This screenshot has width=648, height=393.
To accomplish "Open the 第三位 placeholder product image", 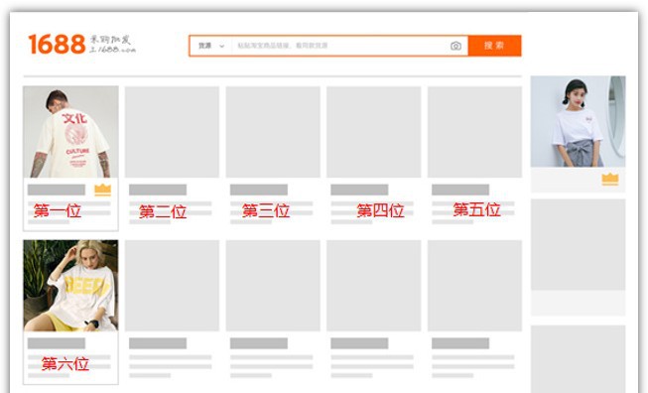I will 273,132.
